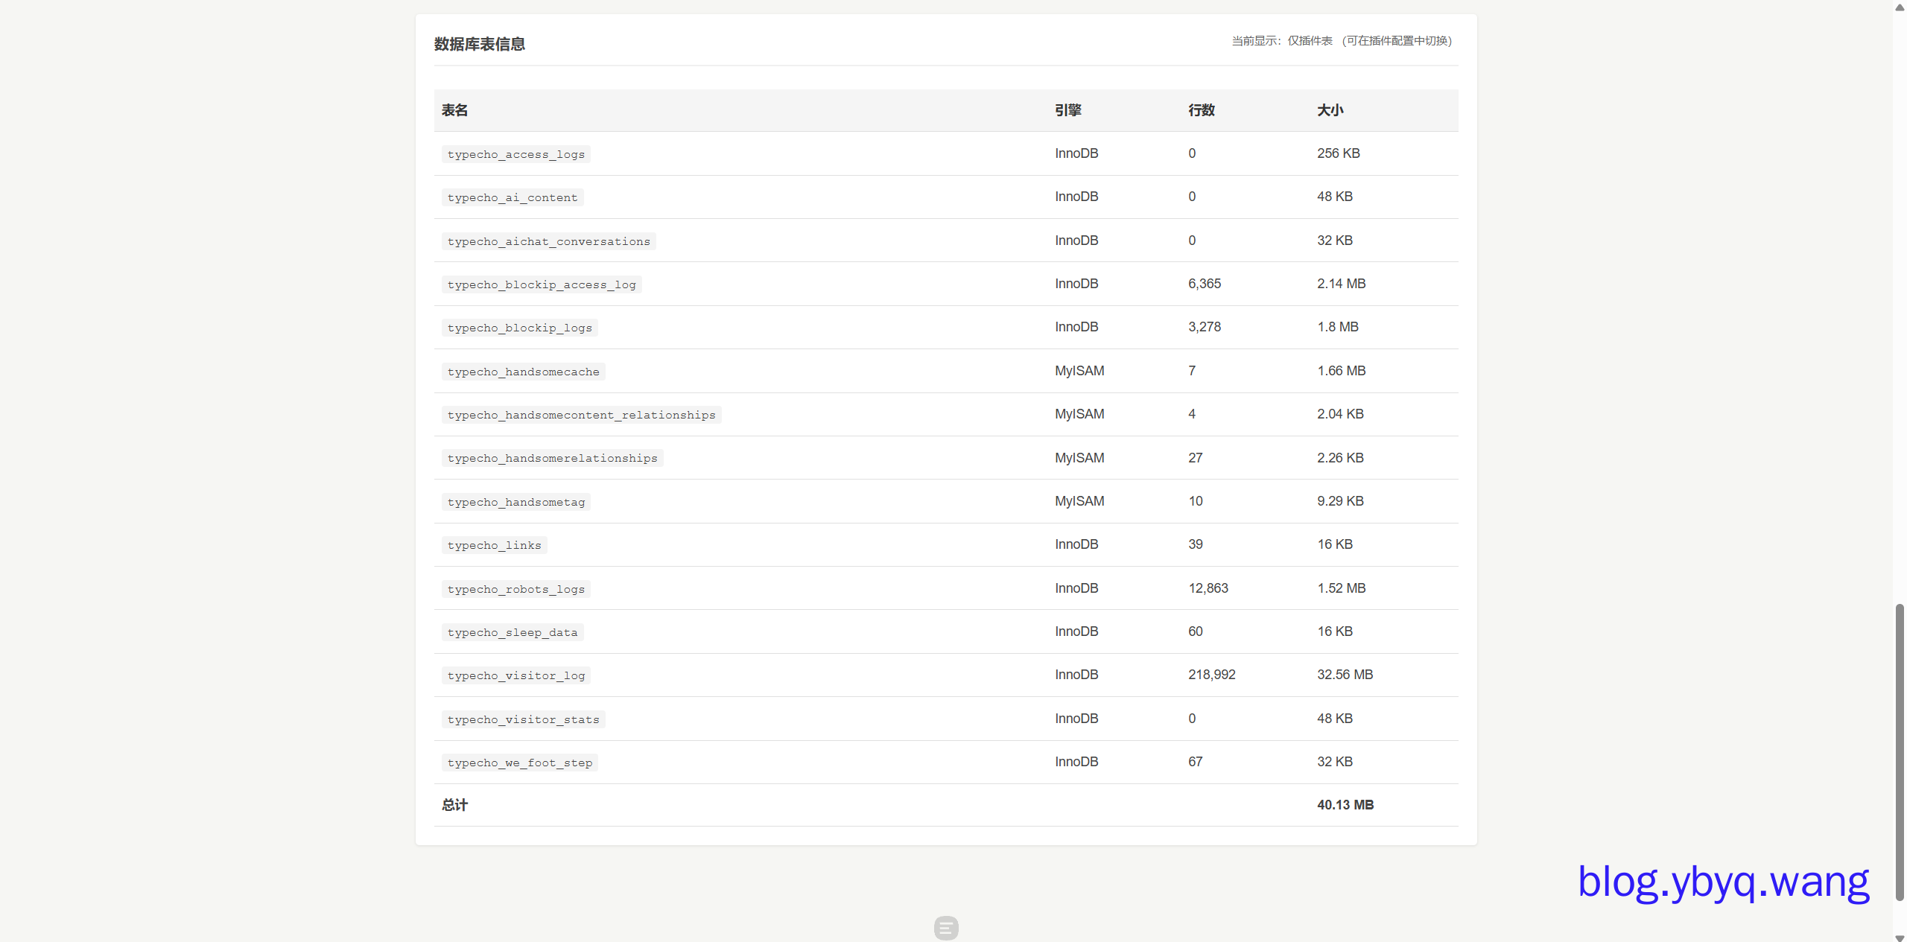This screenshot has width=1907, height=942.
Task: Select the typecho_ai_content table tag
Action: pyautogui.click(x=512, y=197)
